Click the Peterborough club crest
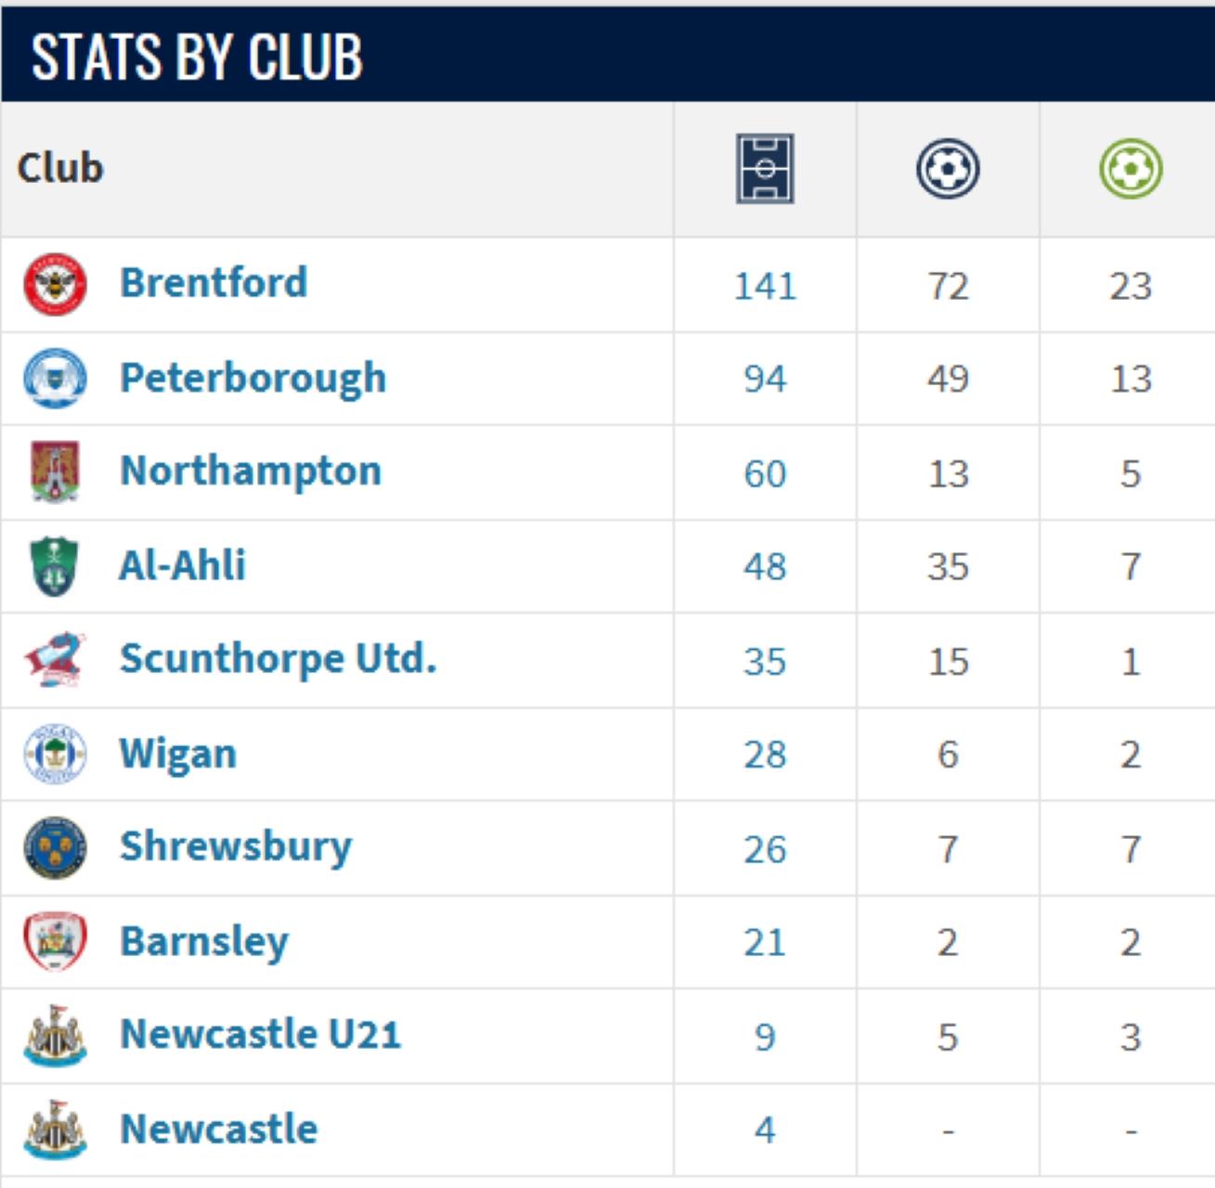The width and height of the screenshot is (1215, 1188). 55,378
